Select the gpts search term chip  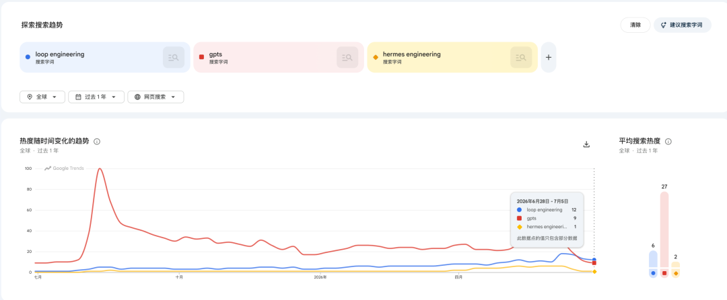(x=278, y=57)
